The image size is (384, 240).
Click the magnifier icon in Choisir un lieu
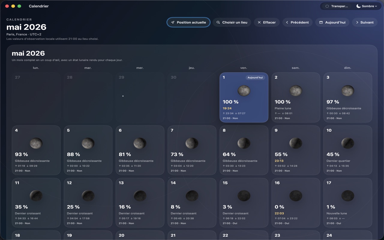tap(218, 22)
